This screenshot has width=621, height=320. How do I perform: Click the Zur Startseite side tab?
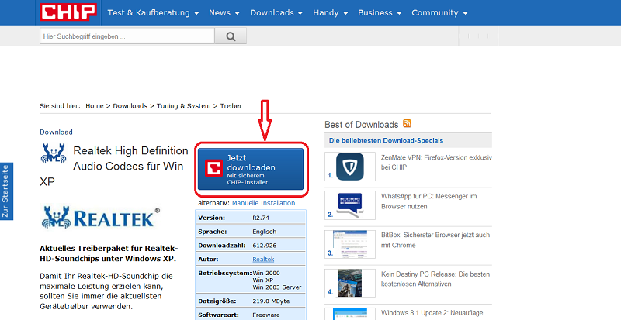click(x=6, y=191)
